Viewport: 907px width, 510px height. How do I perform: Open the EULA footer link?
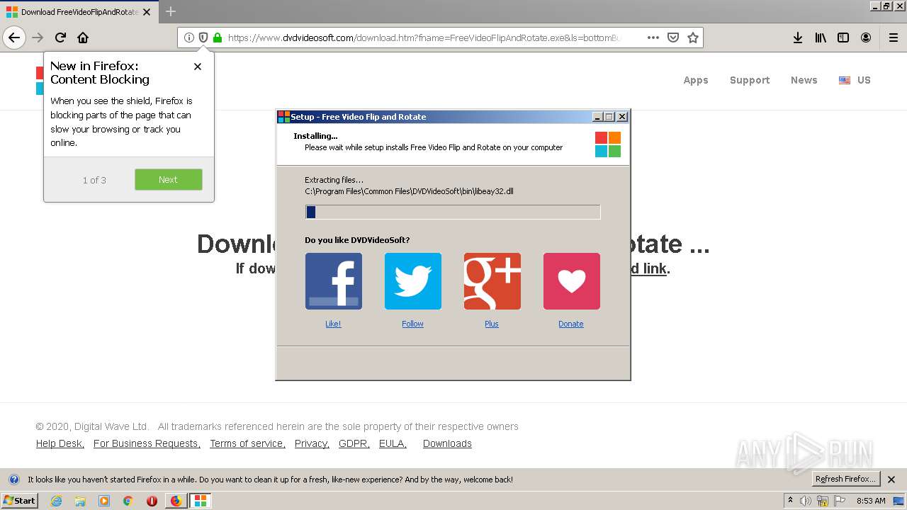pos(393,443)
